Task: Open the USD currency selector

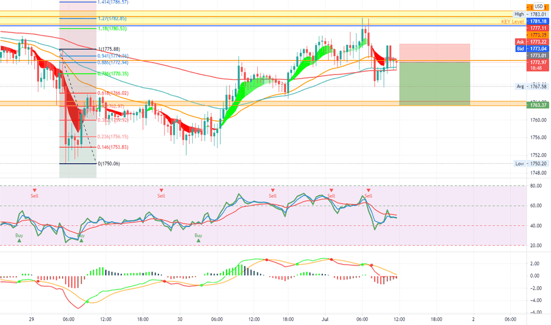Action: [539, 6]
